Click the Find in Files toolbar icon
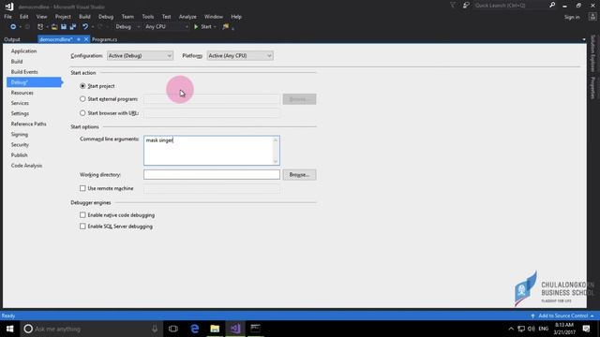 coord(226,27)
